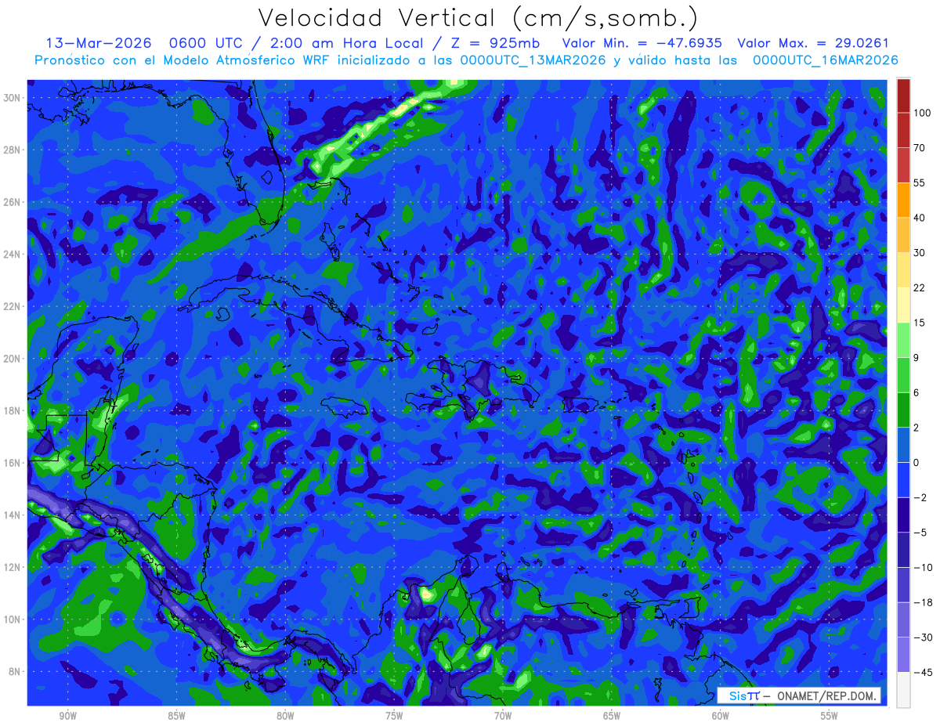Click the "85W" longitude label
Screen dimensions: 940x726
pos(176,716)
